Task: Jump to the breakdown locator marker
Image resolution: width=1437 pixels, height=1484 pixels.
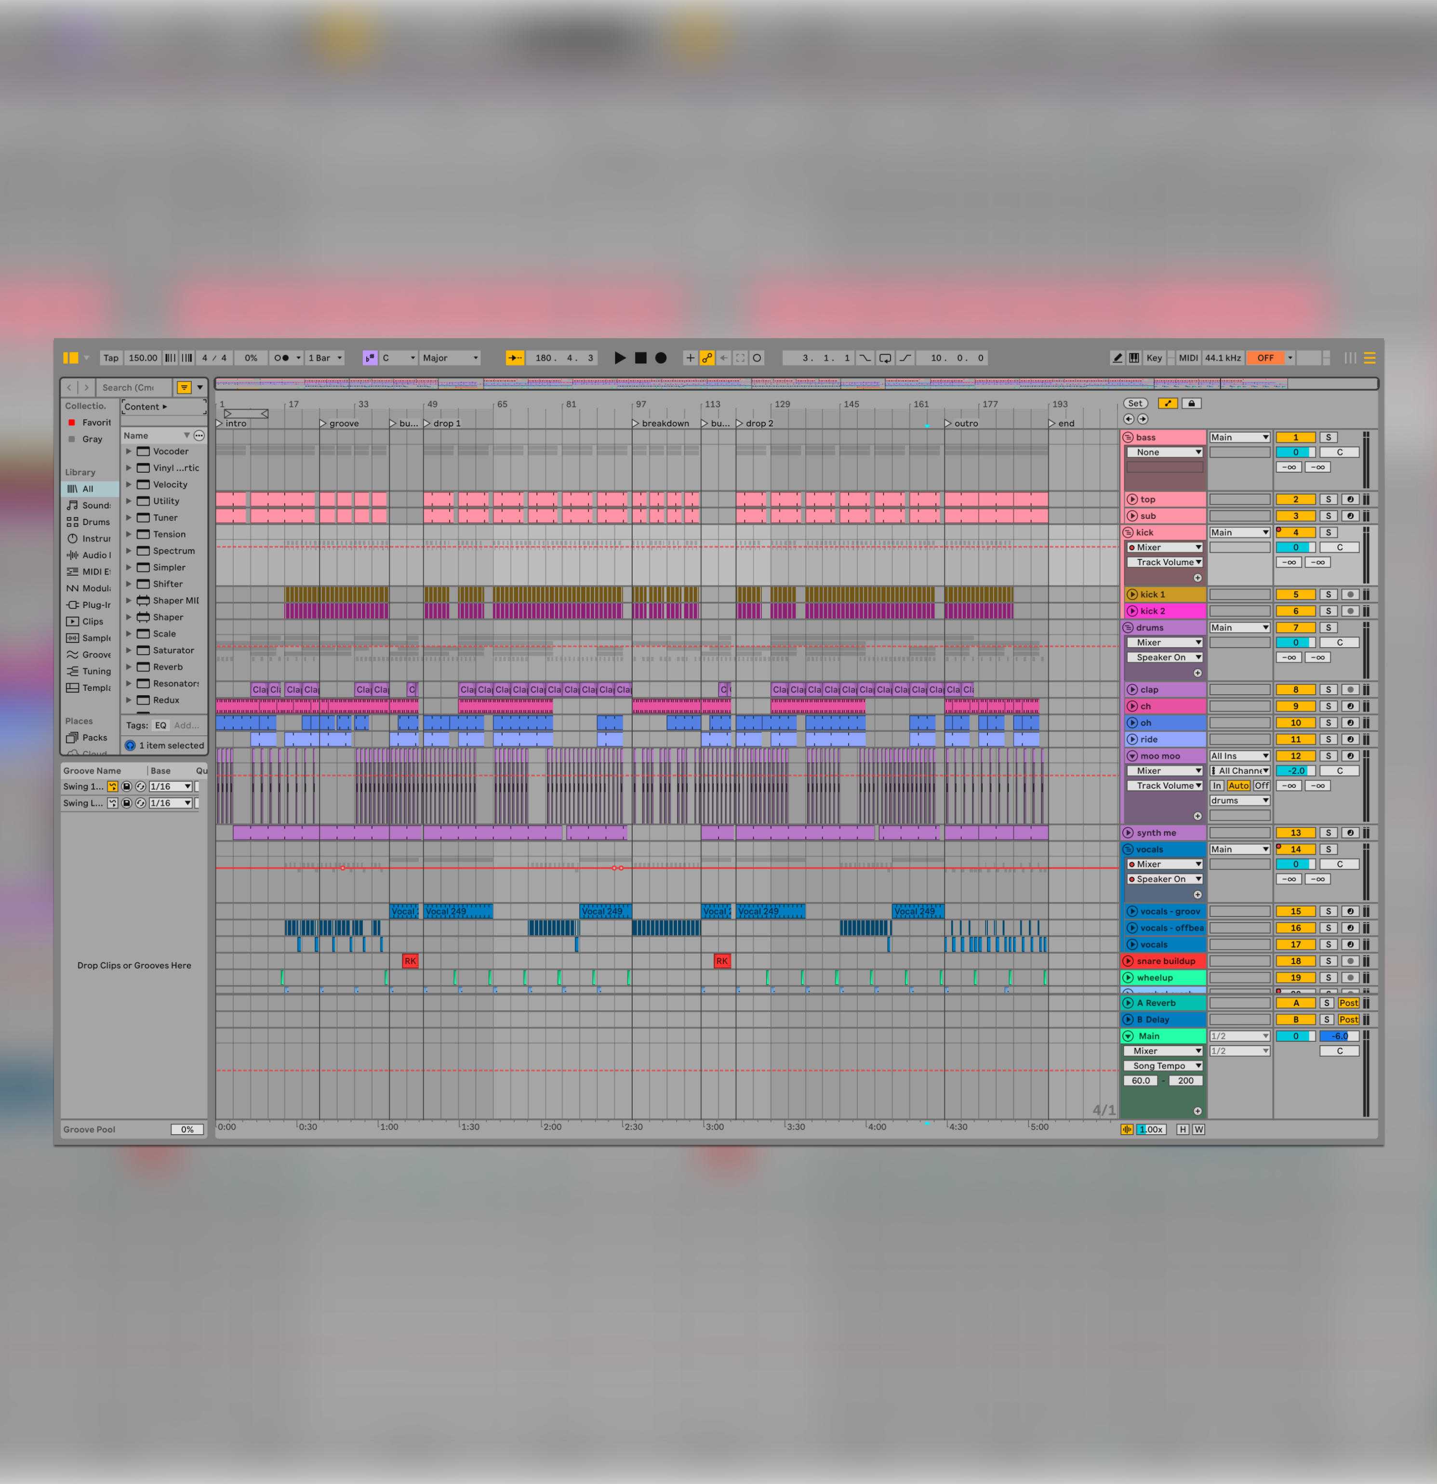Action: coord(636,423)
